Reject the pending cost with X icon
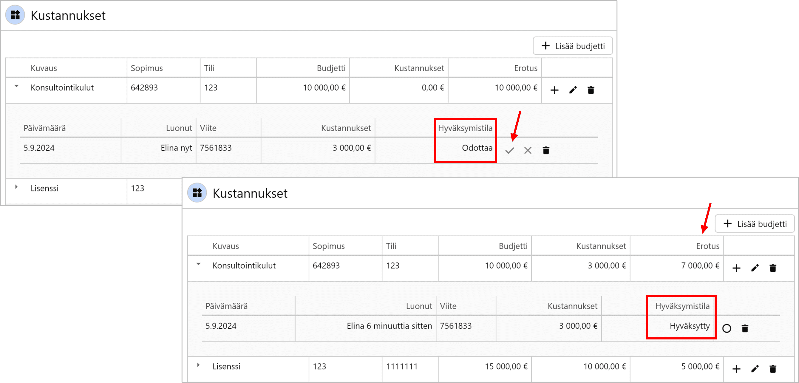 click(x=528, y=151)
